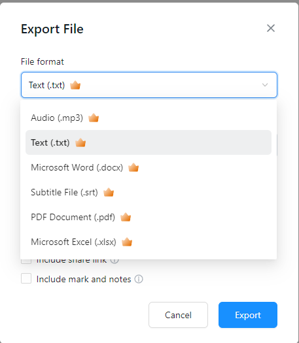Collapse the dropdown using its chevron arrow
Viewport: 299px width, 343px height.
265,85
